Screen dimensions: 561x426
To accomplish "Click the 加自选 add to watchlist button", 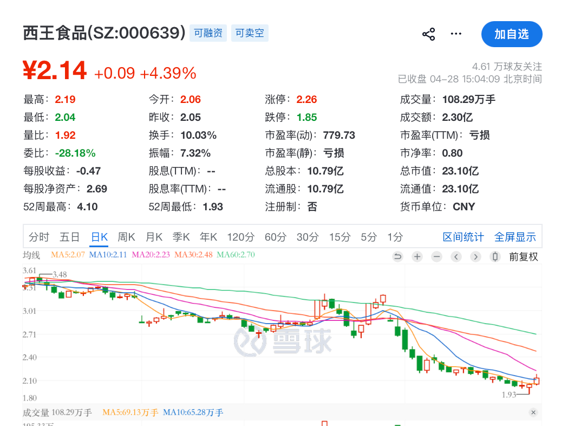I will pos(511,34).
